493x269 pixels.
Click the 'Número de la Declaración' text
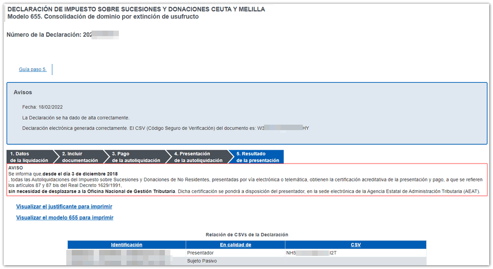(x=44, y=34)
